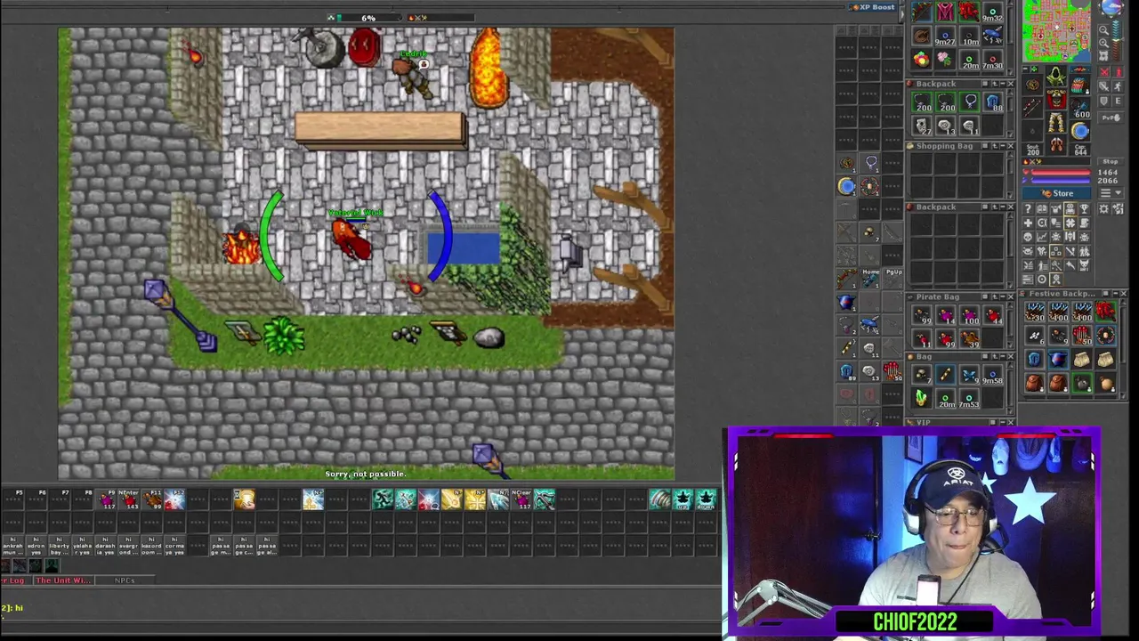Image resolution: width=1139 pixels, height=641 pixels.
Task: Click the ring timed 7m30
Action: click(x=993, y=60)
